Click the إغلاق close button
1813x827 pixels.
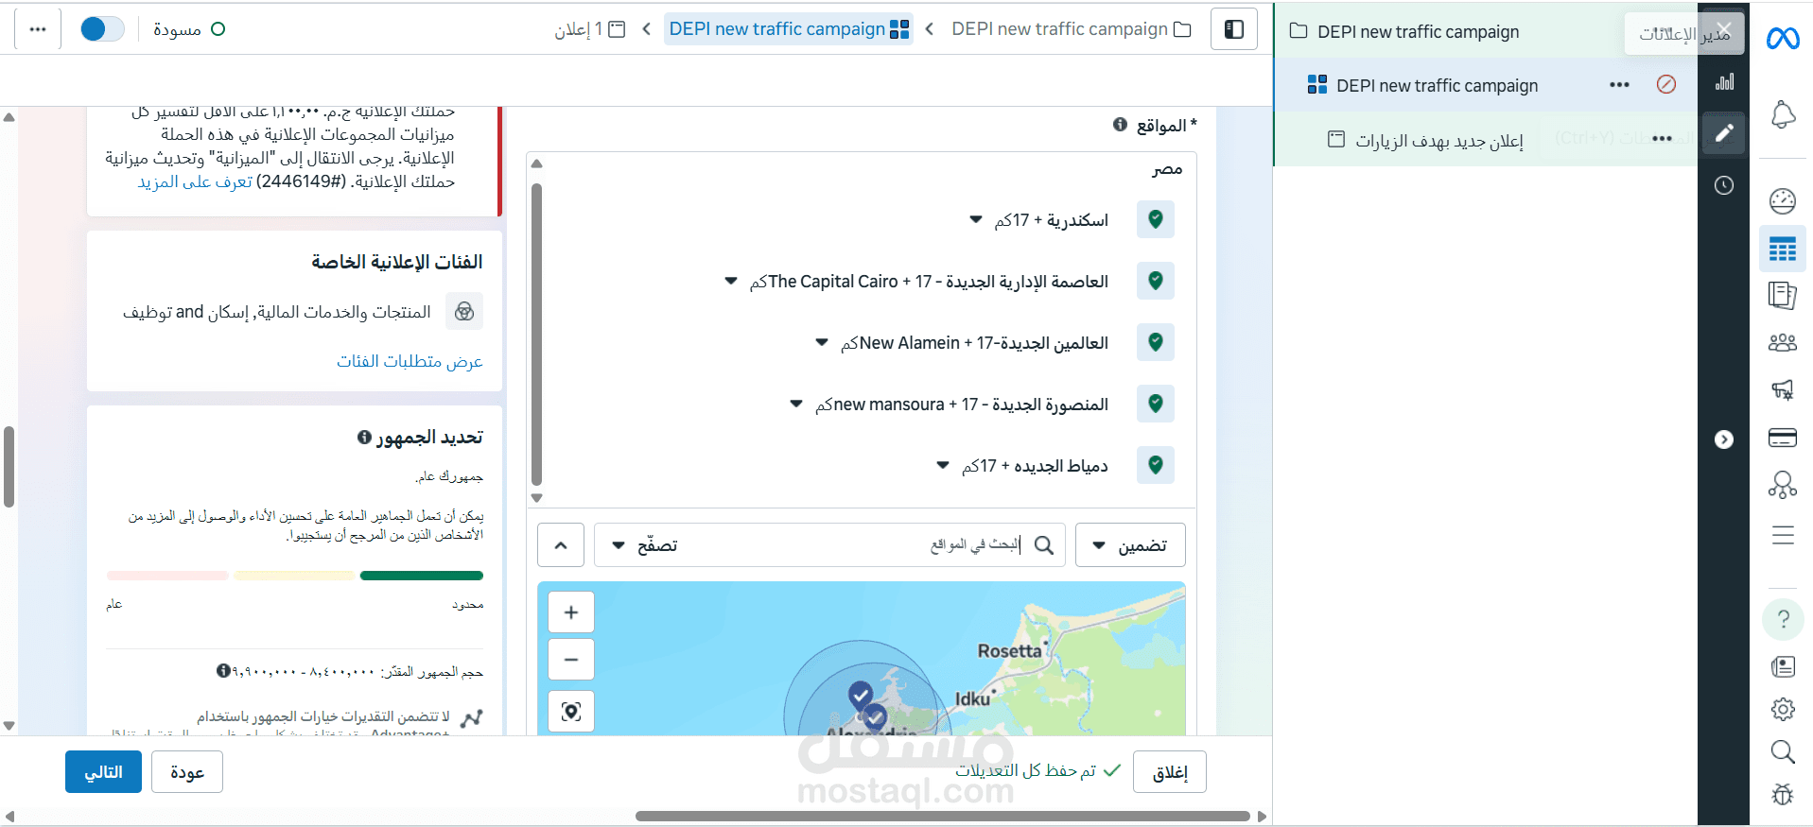[1170, 772]
